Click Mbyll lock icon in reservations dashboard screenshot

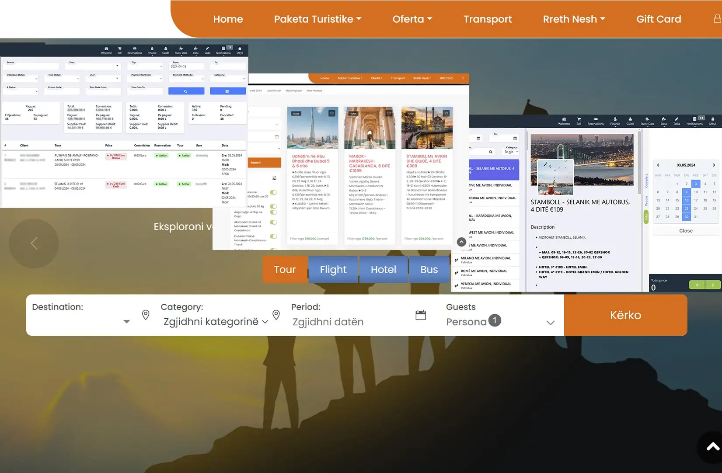[x=240, y=50]
